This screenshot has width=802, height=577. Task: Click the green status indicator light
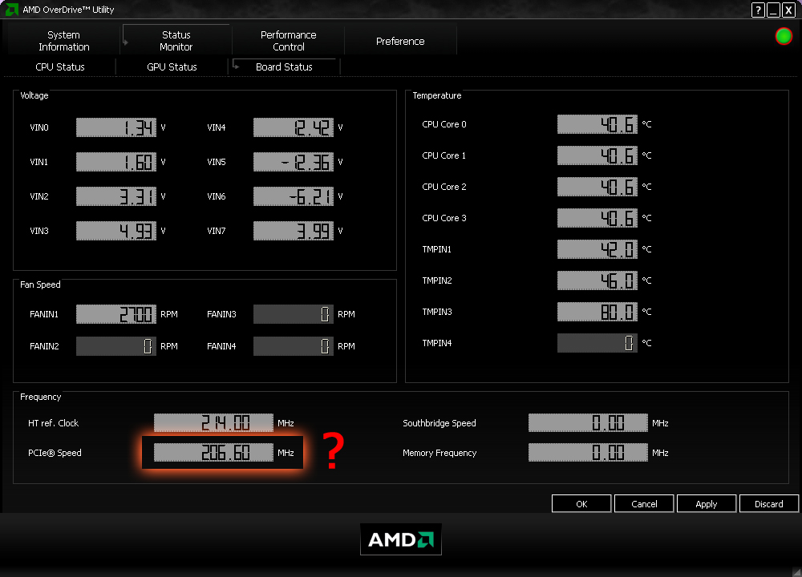tap(784, 36)
